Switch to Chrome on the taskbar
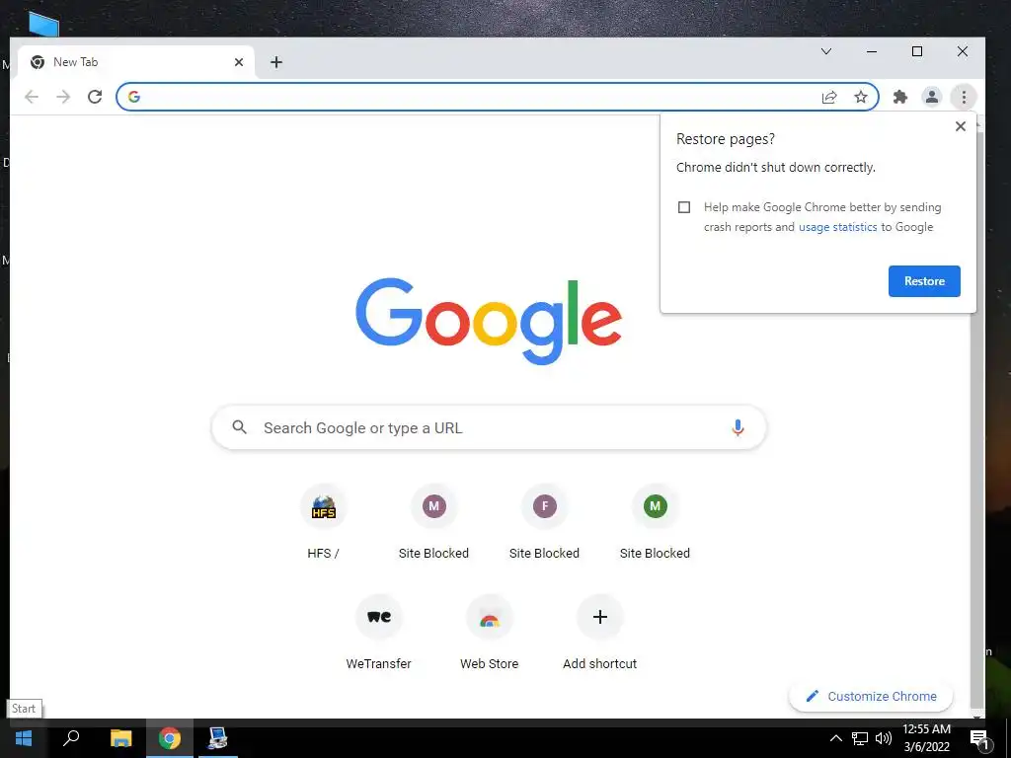 (170, 738)
